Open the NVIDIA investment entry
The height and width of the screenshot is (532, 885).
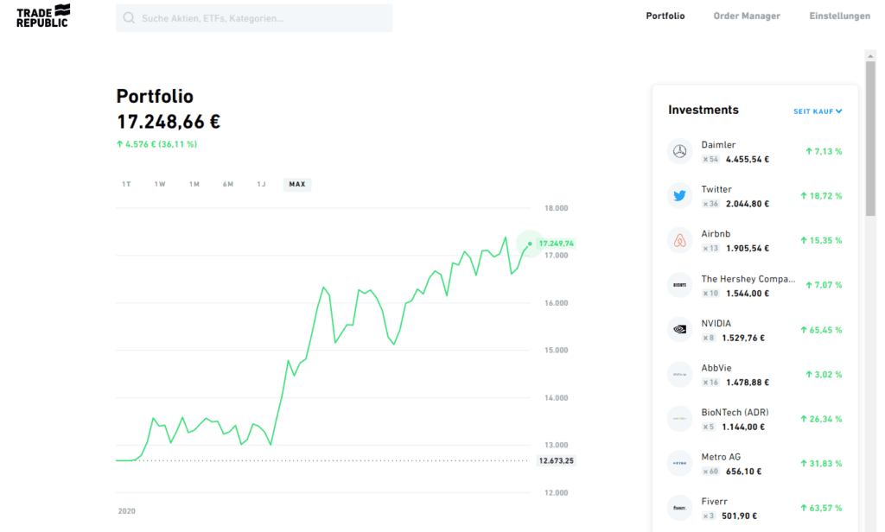pos(754,329)
